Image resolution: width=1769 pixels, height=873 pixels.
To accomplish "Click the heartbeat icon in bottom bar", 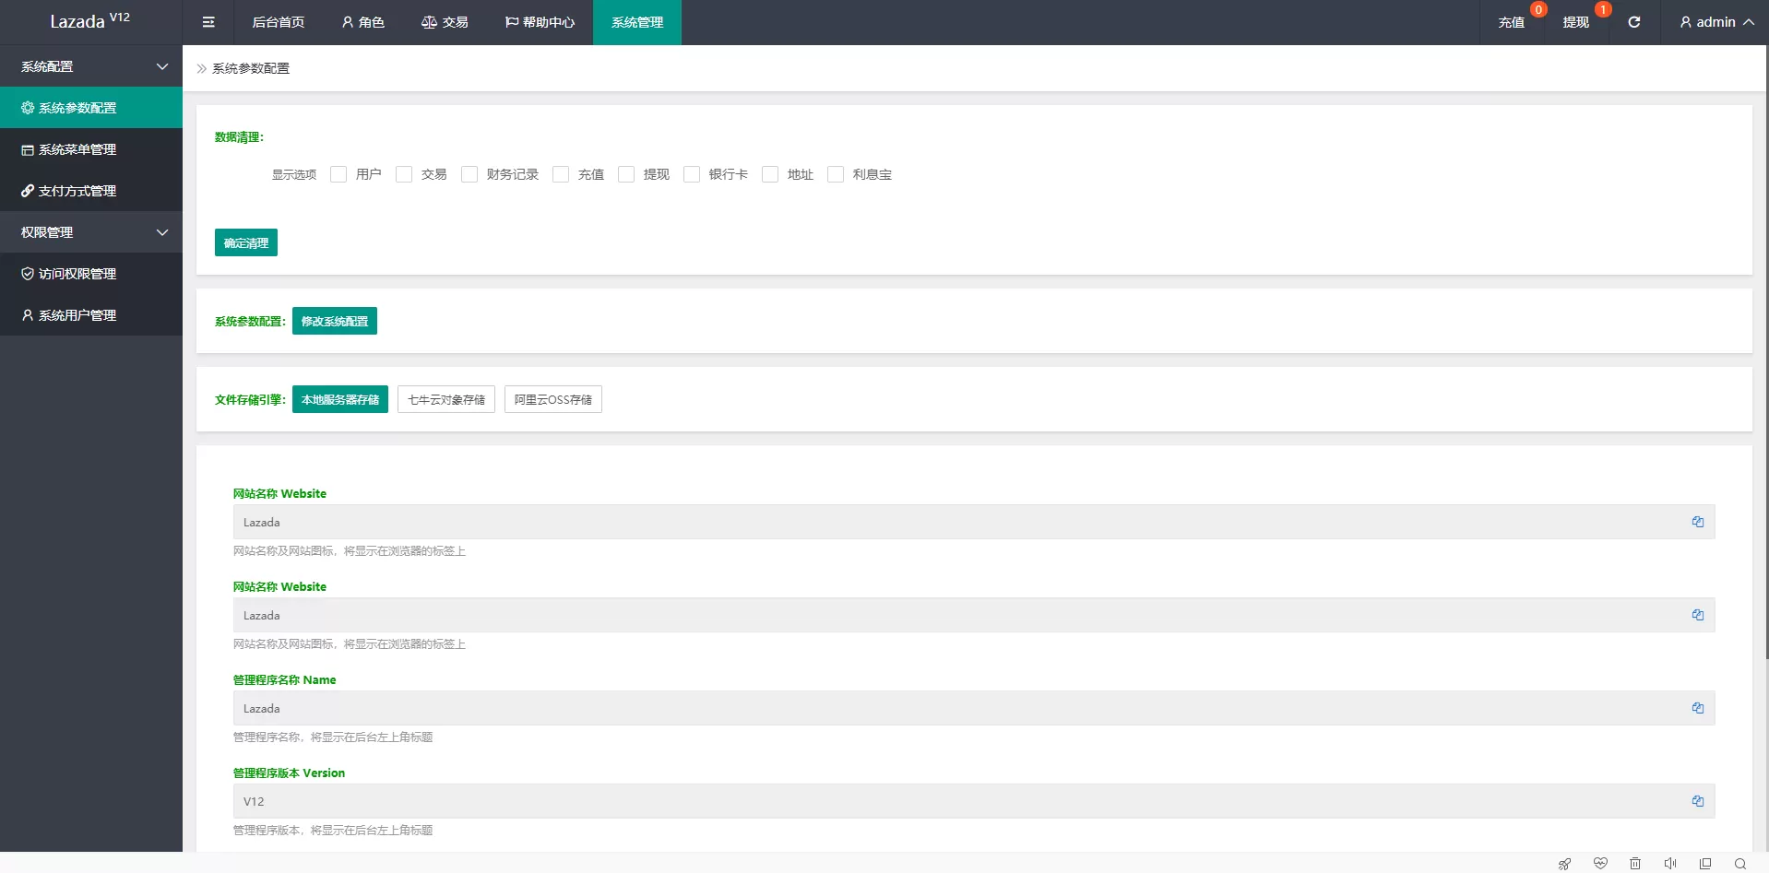I will tap(1600, 864).
